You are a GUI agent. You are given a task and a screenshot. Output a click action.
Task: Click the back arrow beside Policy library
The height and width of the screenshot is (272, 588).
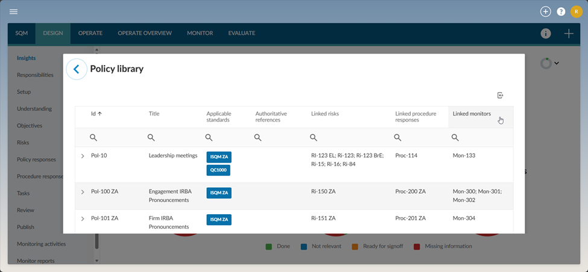pyautogui.click(x=77, y=69)
